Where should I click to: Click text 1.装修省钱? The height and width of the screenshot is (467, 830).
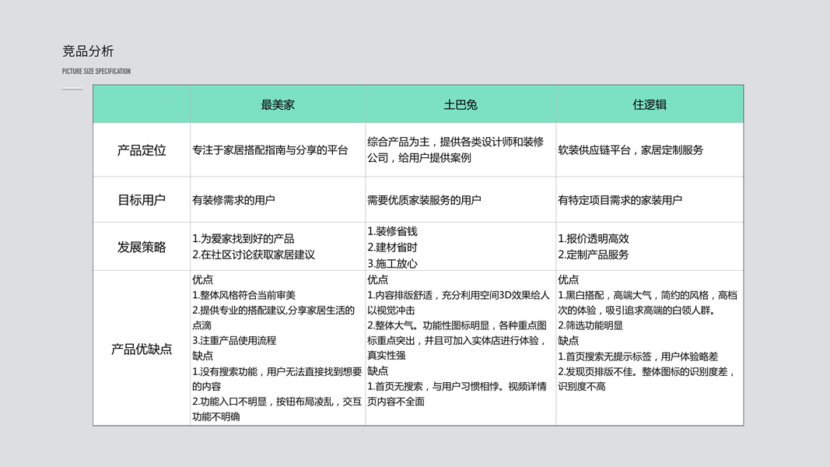pos(392,231)
